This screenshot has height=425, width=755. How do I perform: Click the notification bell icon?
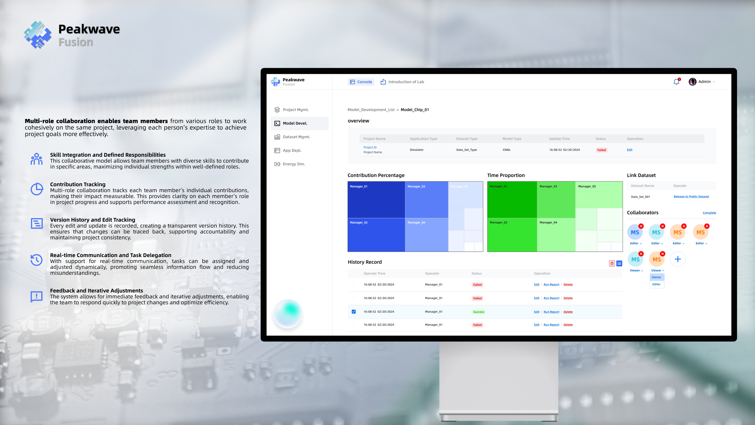(x=676, y=82)
